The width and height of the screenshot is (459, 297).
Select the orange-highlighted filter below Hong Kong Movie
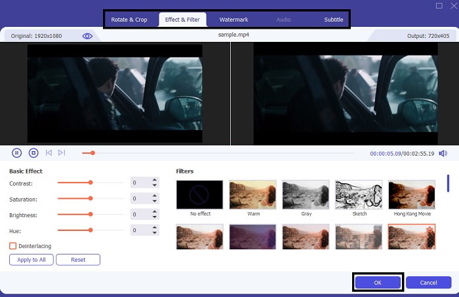(412, 237)
